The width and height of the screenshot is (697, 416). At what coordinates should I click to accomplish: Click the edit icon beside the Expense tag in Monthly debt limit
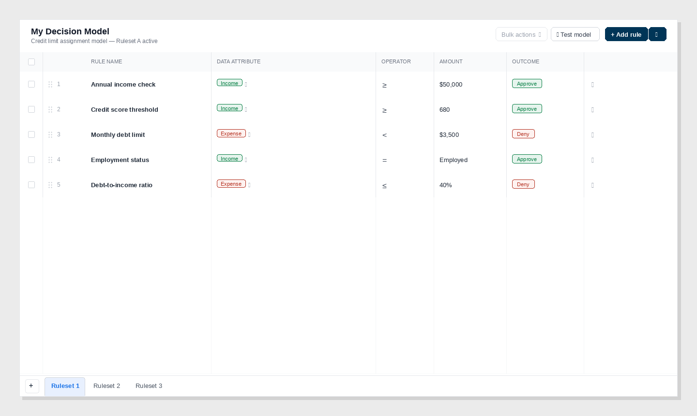click(249, 135)
